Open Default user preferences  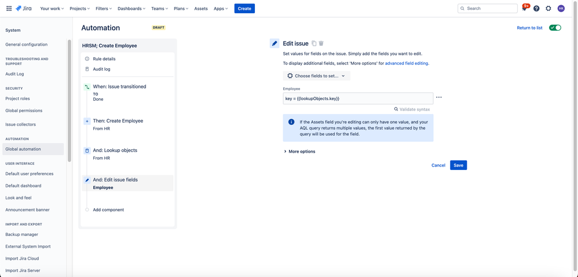[30, 173]
